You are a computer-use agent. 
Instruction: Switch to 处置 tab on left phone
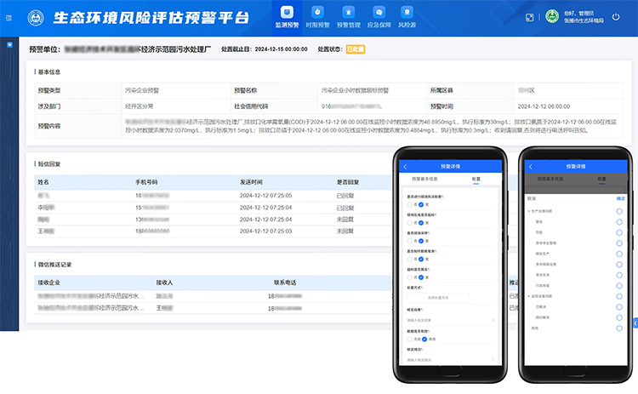click(476, 179)
